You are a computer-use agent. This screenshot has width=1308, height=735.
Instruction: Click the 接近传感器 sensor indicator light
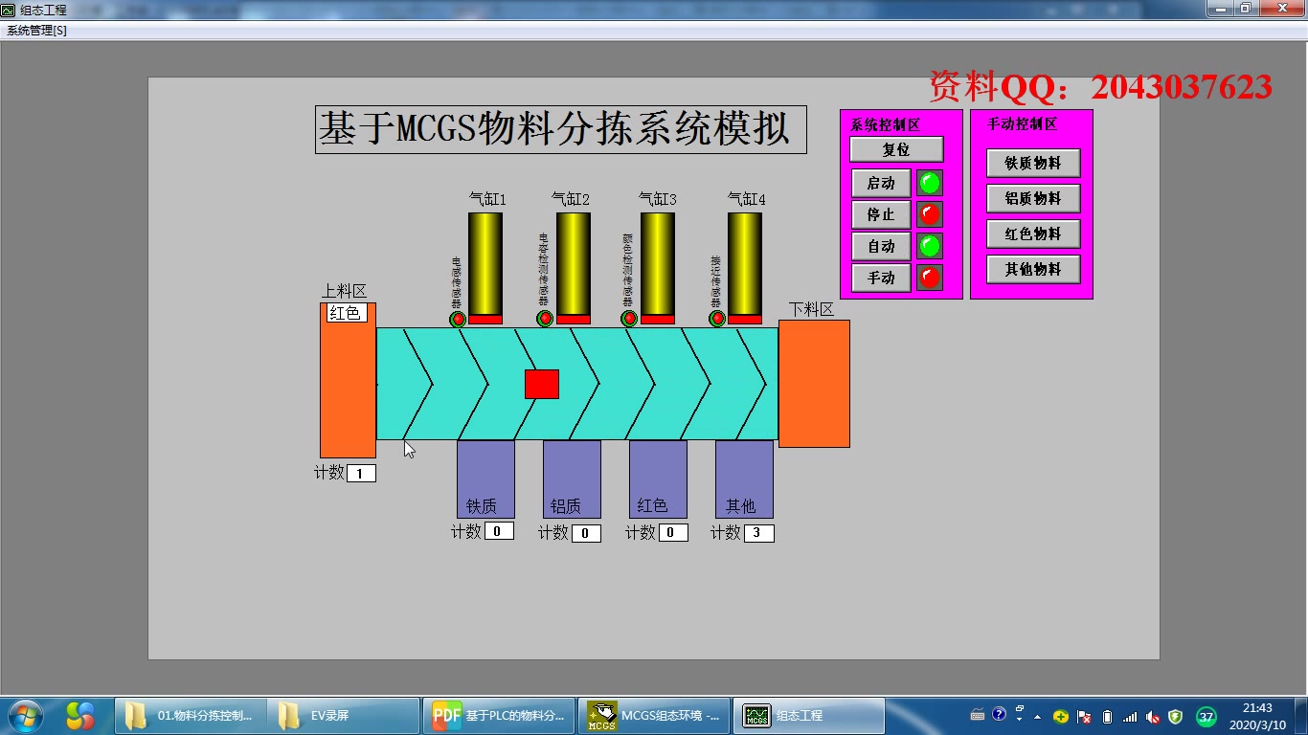(717, 319)
